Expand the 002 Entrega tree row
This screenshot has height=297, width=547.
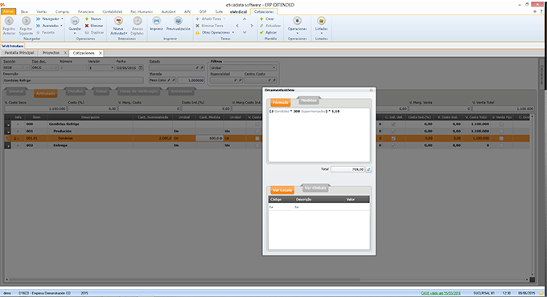[x=8, y=145]
